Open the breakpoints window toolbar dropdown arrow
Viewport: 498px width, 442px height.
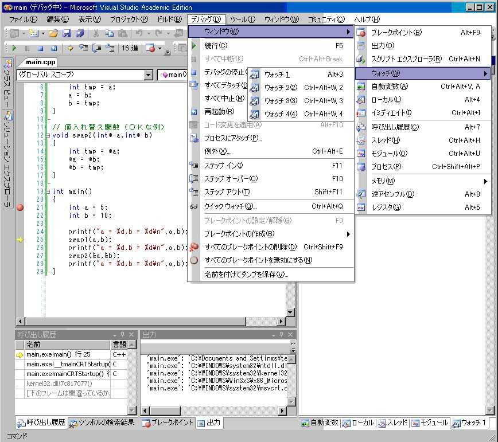click(x=159, y=48)
